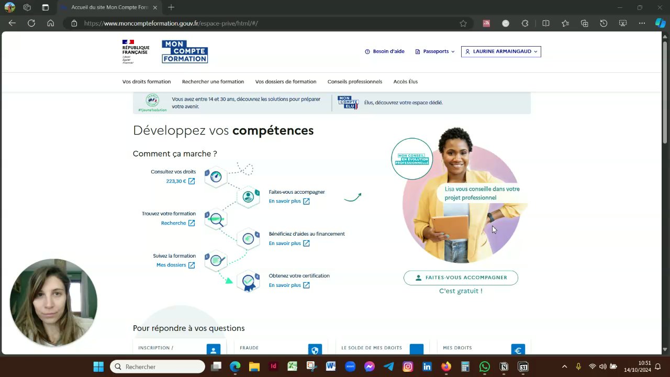This screenshot has height=377, width=670.
Task: Toggle split screen view icon
Action: pos(545,23)
